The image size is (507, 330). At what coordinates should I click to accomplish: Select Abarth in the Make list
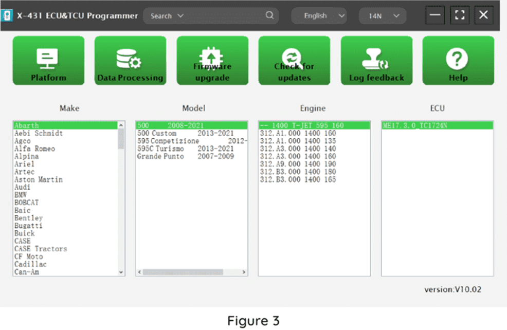65,125
